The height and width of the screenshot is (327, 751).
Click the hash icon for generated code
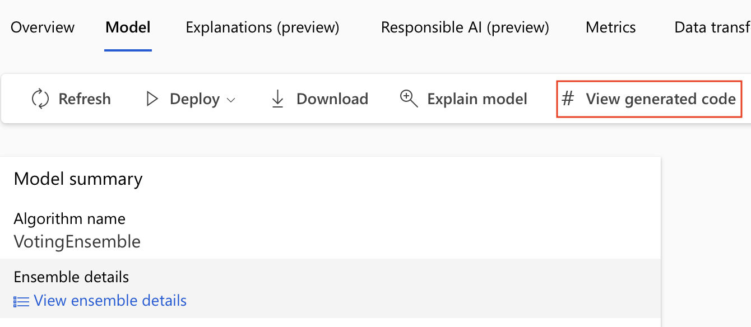pos(567,99)
